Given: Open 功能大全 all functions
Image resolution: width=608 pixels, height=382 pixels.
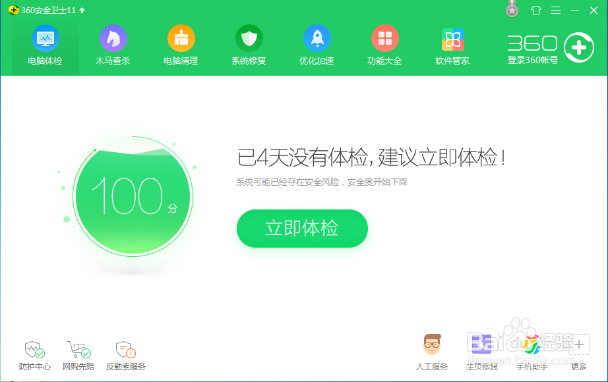Looking at the screenshot, I should point(384,45).
